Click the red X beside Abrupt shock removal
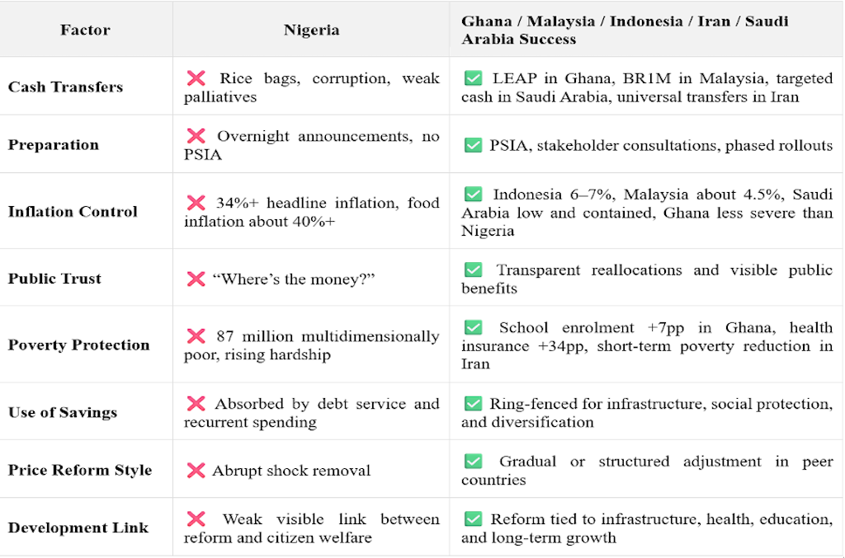 click(x=196, y=471)
